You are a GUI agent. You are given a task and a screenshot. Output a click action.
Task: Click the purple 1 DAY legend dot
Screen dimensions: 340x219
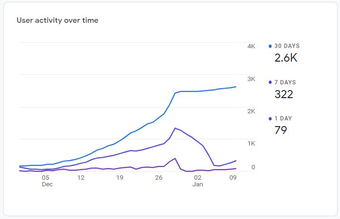tap(270, 119)
